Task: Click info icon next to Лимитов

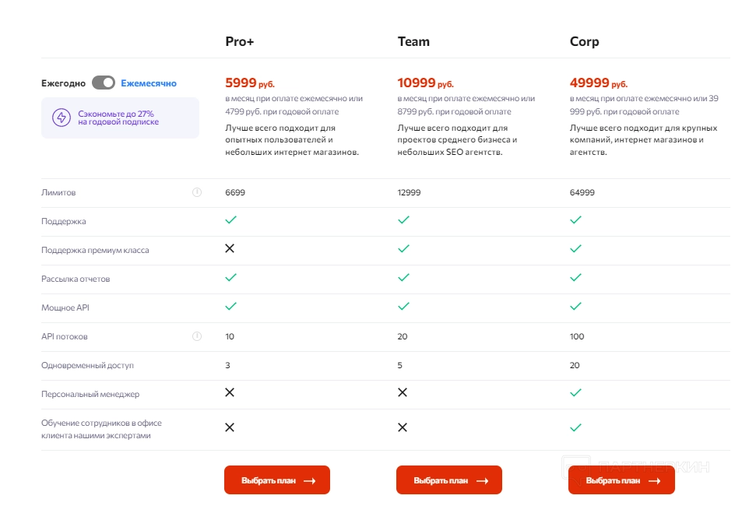Action: 197,192
